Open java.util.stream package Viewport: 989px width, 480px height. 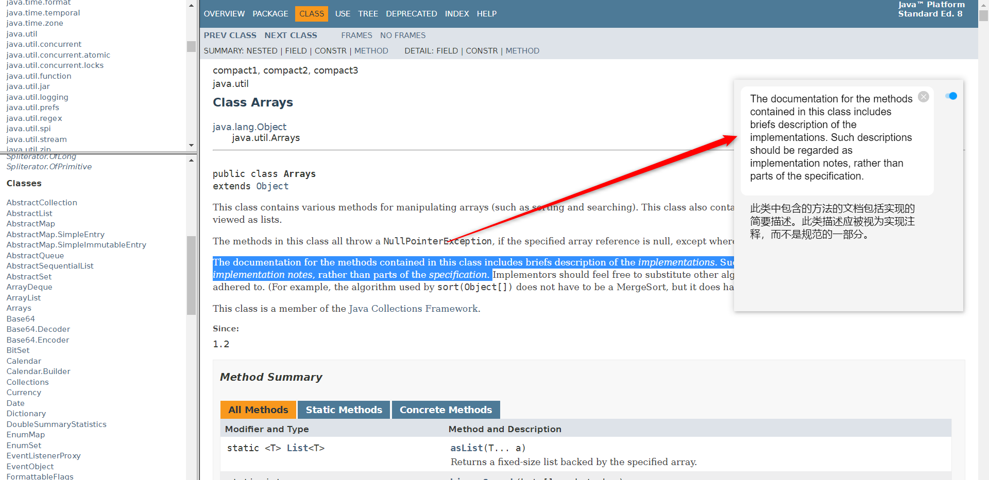pos(37,139)
